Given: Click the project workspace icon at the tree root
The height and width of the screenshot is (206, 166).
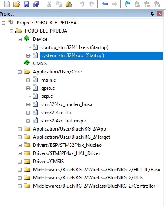Looking at the screenshot, I should 11,22.
